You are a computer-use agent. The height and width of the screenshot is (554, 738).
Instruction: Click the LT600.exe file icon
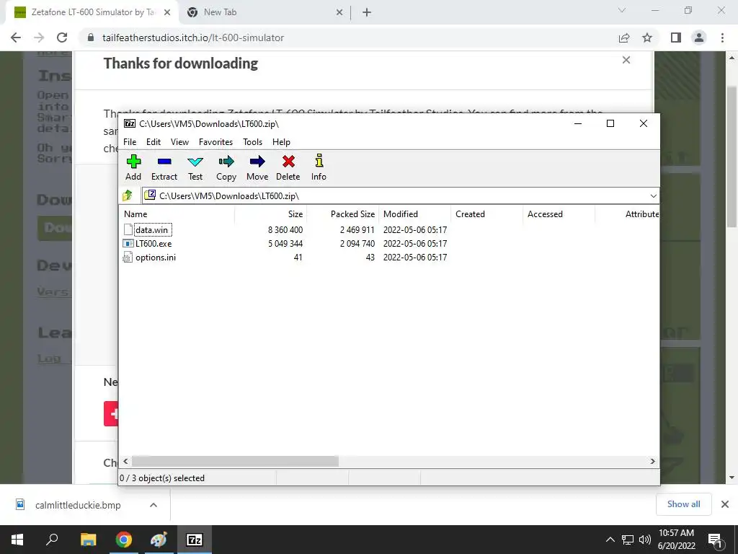point(128,244)
